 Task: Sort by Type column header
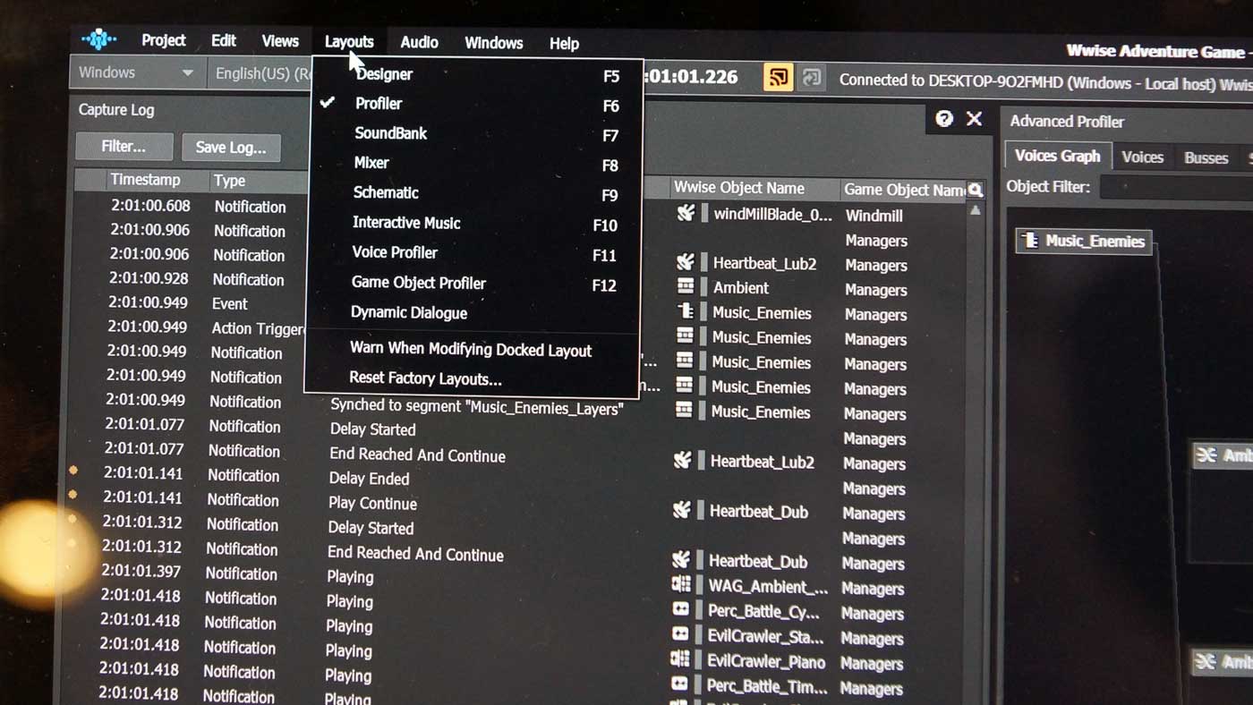[x=229, y=181]
